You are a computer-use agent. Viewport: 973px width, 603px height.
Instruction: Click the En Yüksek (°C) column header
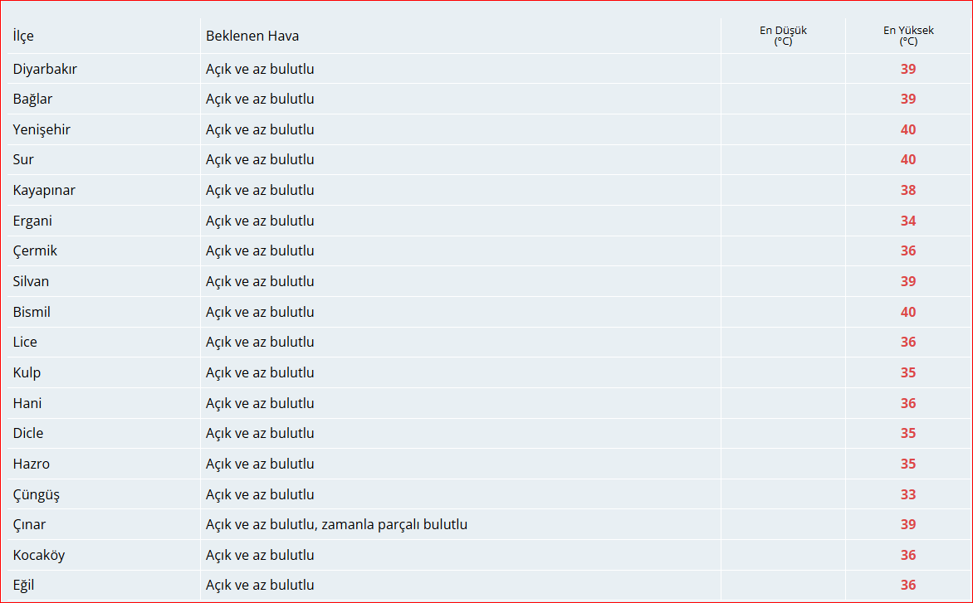(908, 36)
